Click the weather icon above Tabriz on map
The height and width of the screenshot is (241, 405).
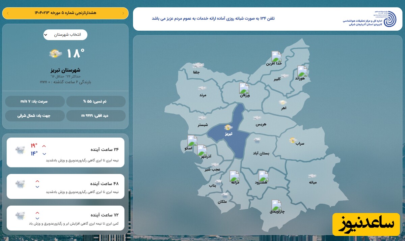tap(228, 127)
